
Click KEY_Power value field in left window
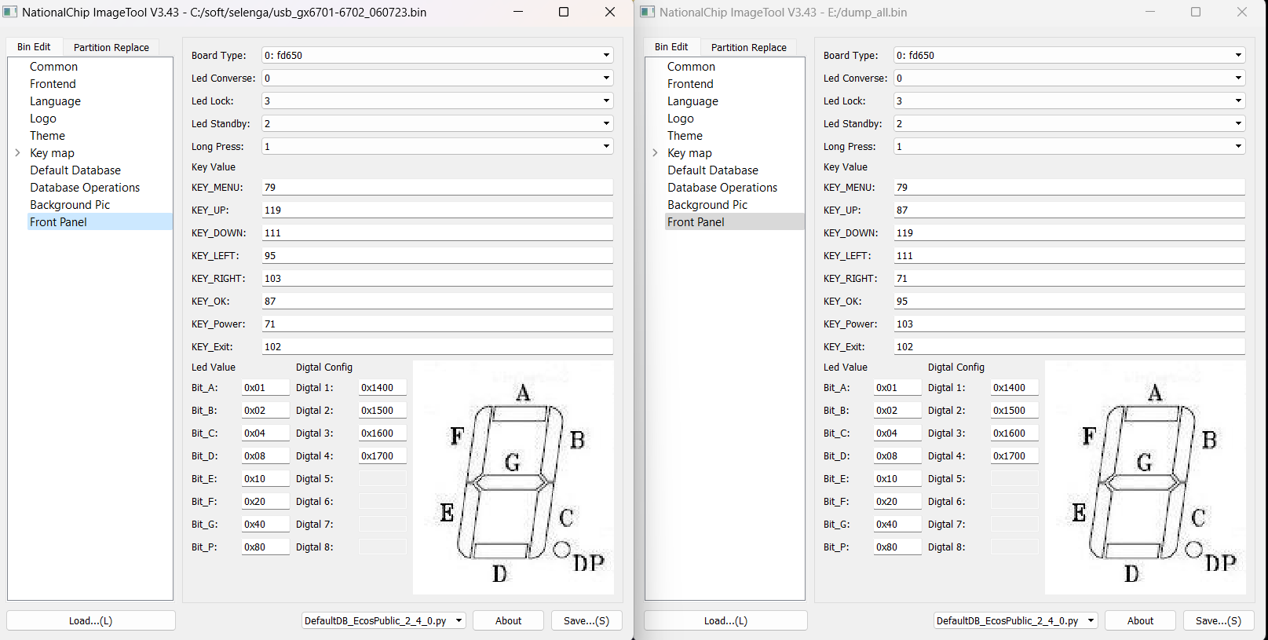[437, 324]
